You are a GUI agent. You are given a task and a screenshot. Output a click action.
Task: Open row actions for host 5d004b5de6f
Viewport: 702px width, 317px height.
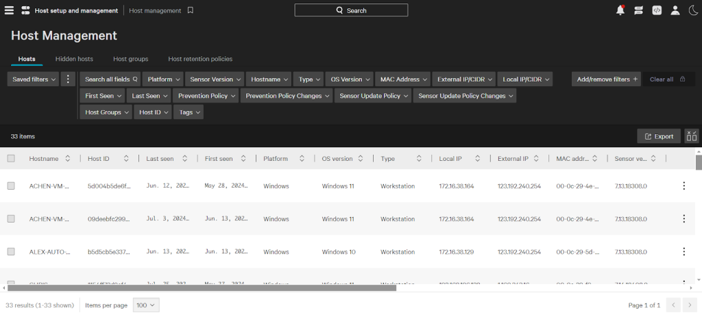[x=683, y=186]
